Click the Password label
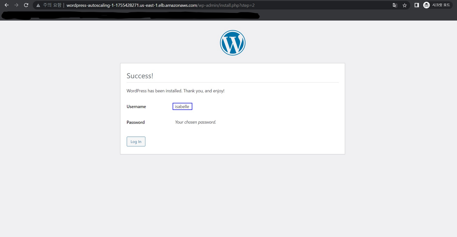The height and width of the screenshot is (237, 457). pos(136,122)
